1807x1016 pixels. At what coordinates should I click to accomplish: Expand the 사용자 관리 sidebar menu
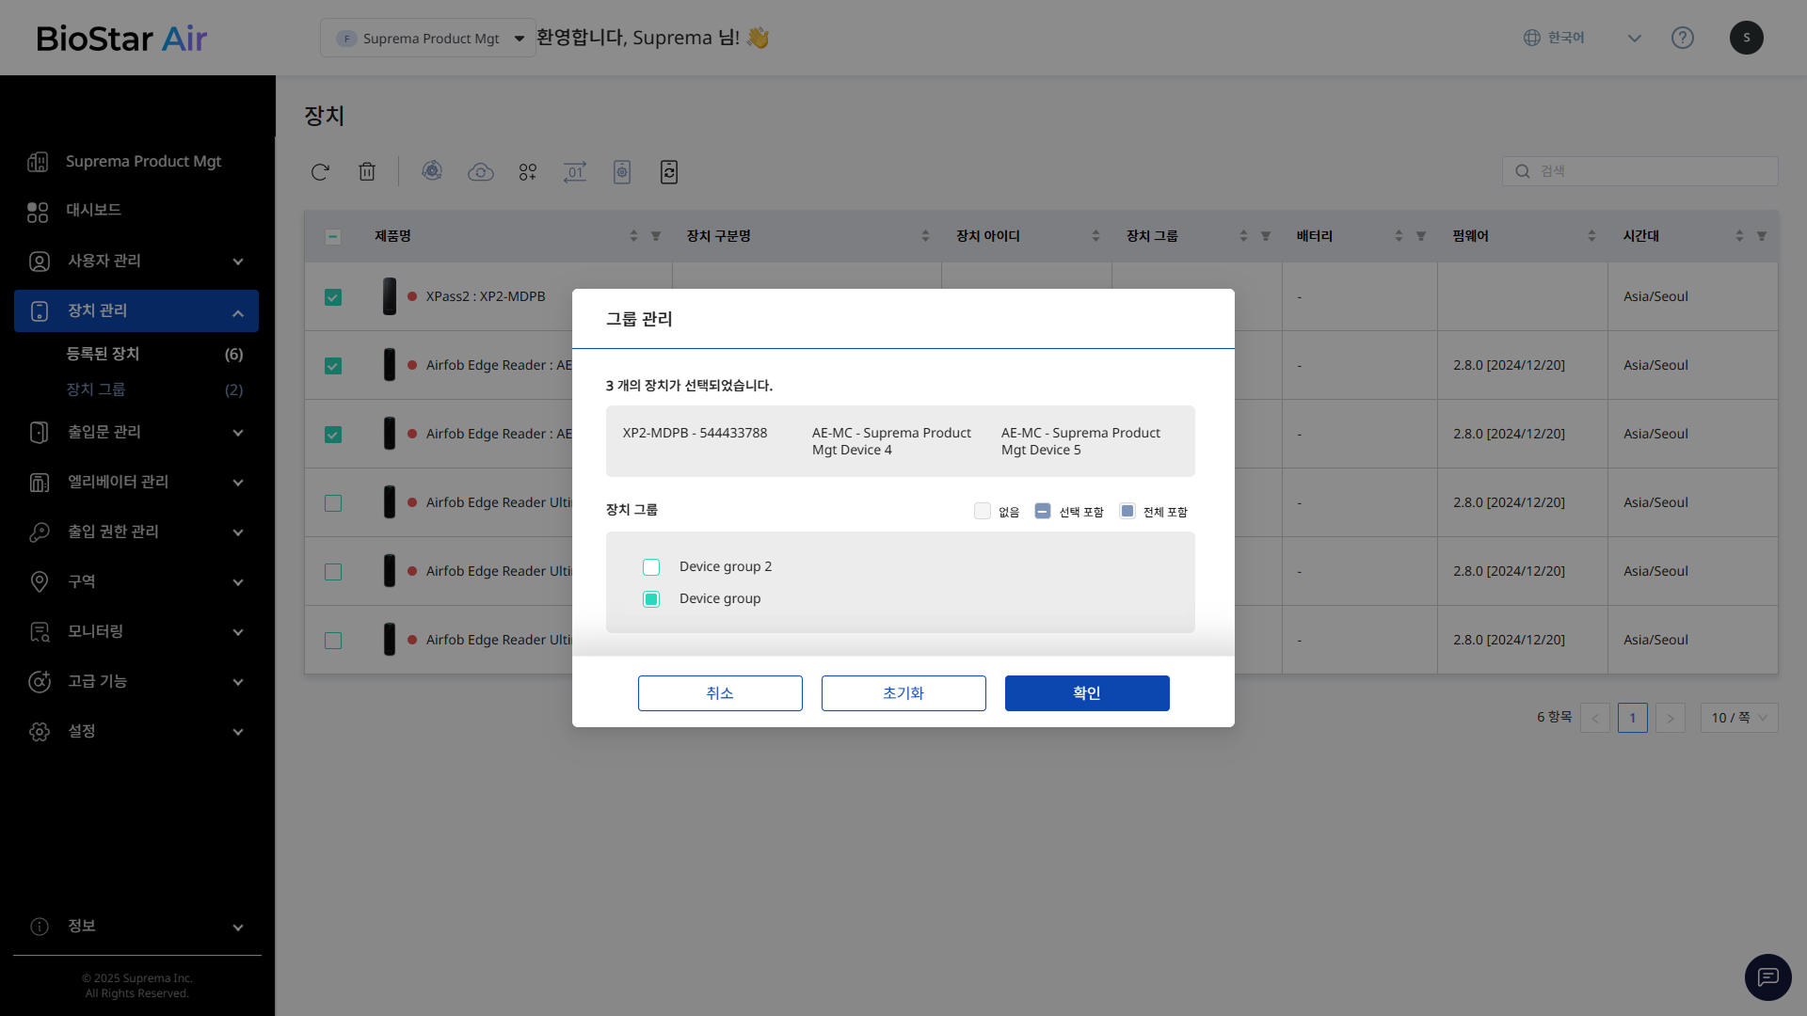pos(136,262)
